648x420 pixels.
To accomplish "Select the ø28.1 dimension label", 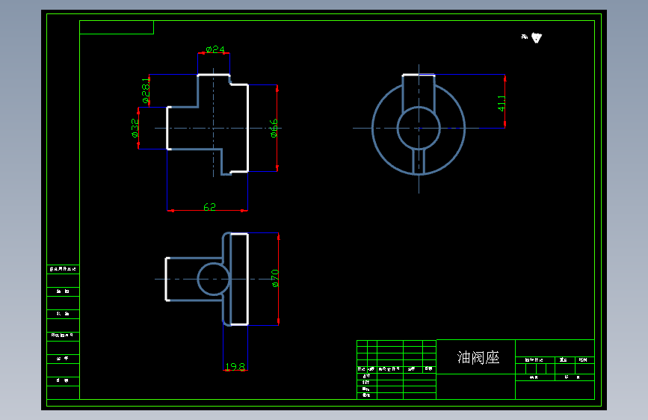I will (146, 90).
